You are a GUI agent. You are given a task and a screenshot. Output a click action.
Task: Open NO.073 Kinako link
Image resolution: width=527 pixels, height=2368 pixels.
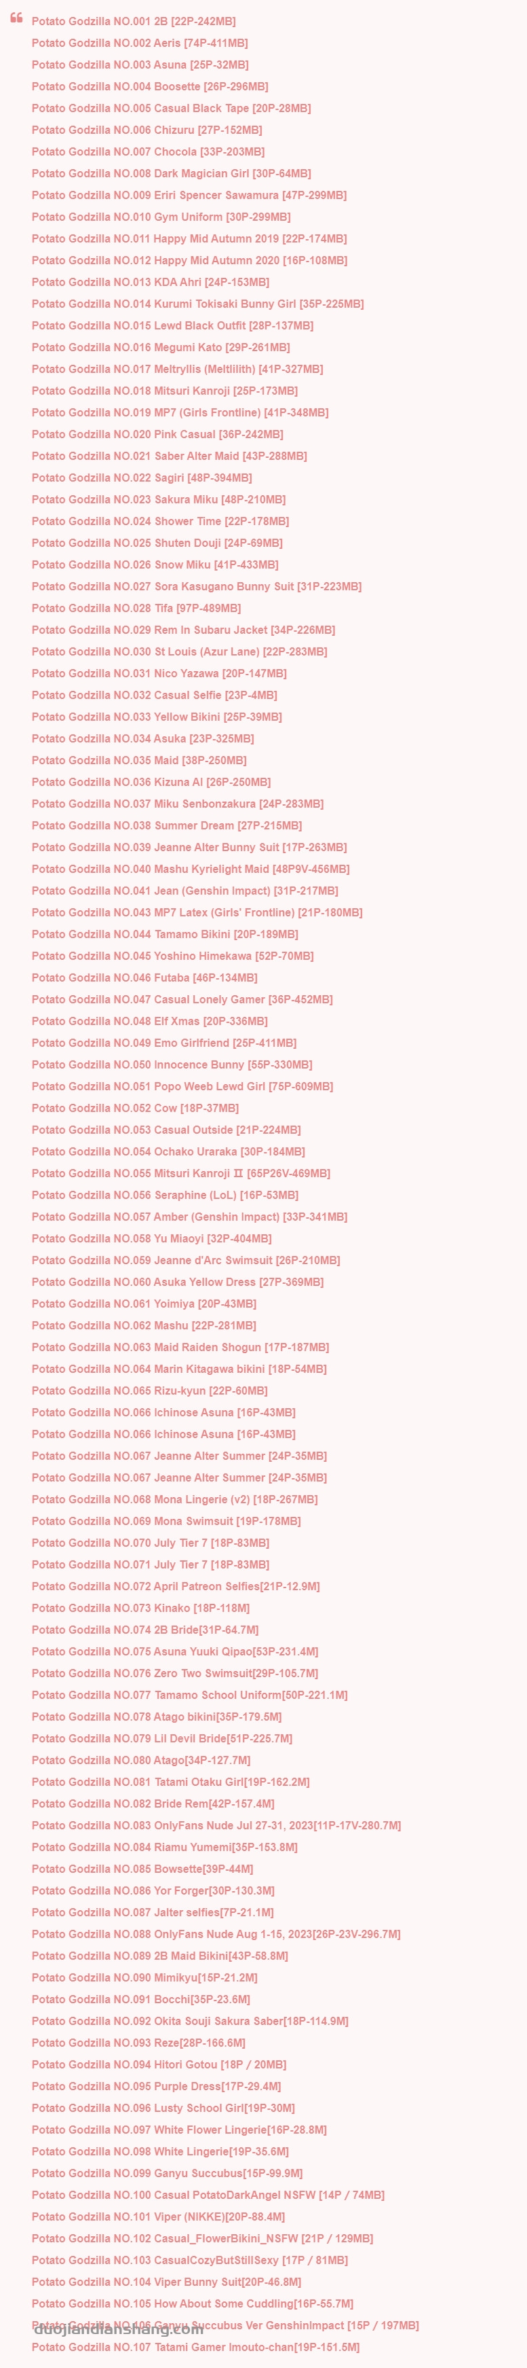(140, 1609)
